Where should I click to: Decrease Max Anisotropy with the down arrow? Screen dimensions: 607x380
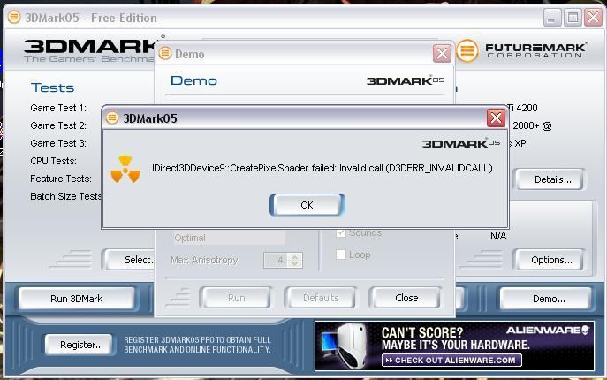[295, 263]
